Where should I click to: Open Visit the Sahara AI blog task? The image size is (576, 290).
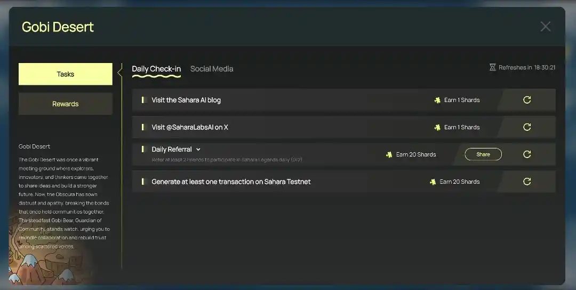click(x=186, y=100)
